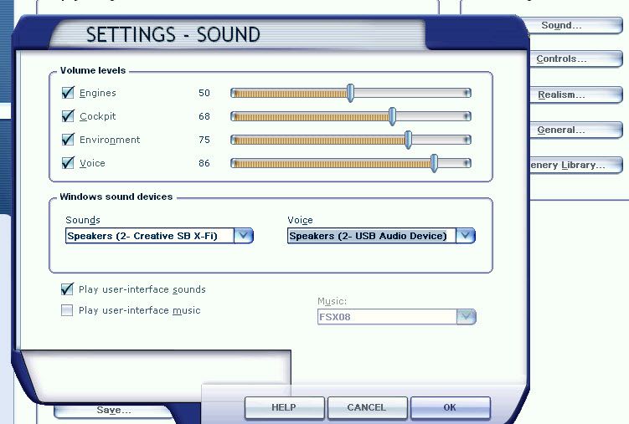Click the SETTINGS - SOUND title
Screen dimensions: 629x424
pyautogui.click(x=173, y=35)
